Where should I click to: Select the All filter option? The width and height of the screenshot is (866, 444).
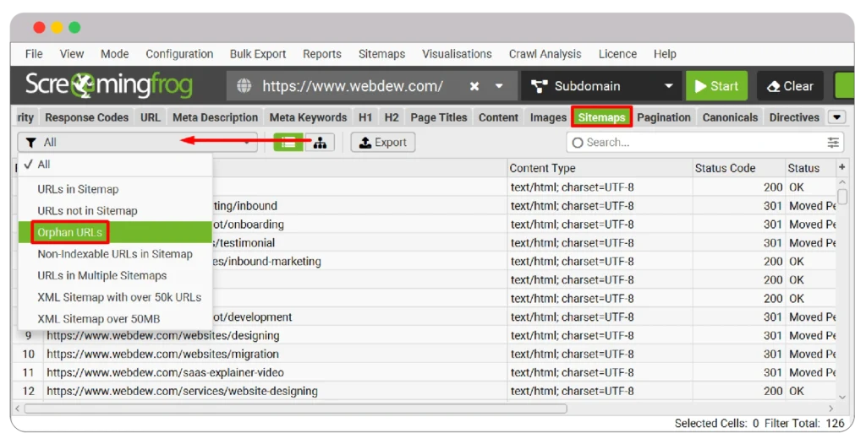pyautogui.click(x=115, y=165)
